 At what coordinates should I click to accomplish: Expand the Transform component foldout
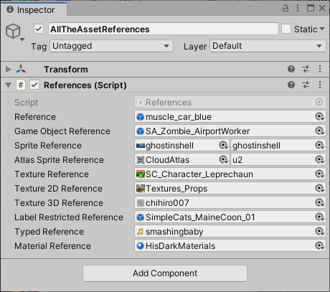[9, 69]
